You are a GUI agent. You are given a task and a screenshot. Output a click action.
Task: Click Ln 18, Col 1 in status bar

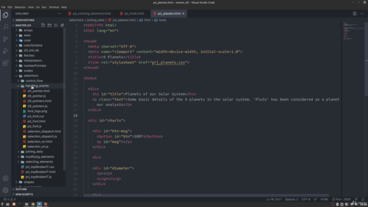click(274, 200)
